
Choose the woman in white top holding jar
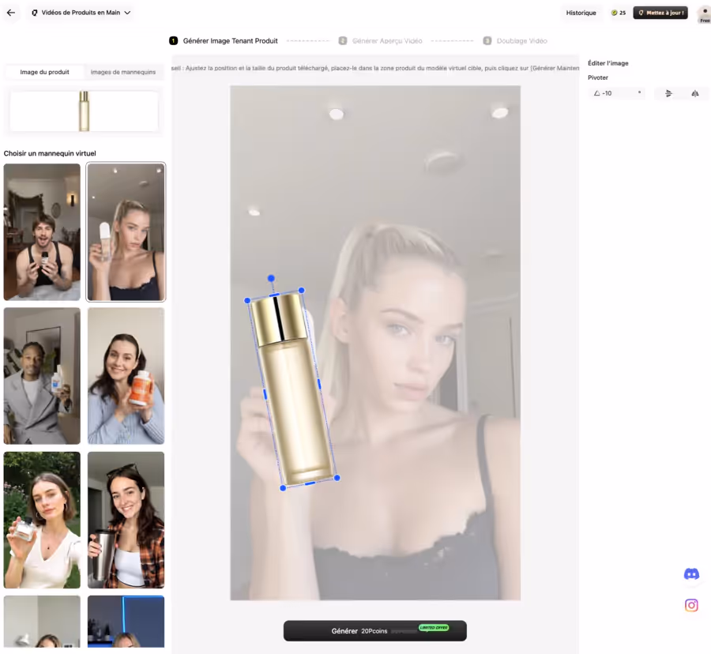click(42, 520)
